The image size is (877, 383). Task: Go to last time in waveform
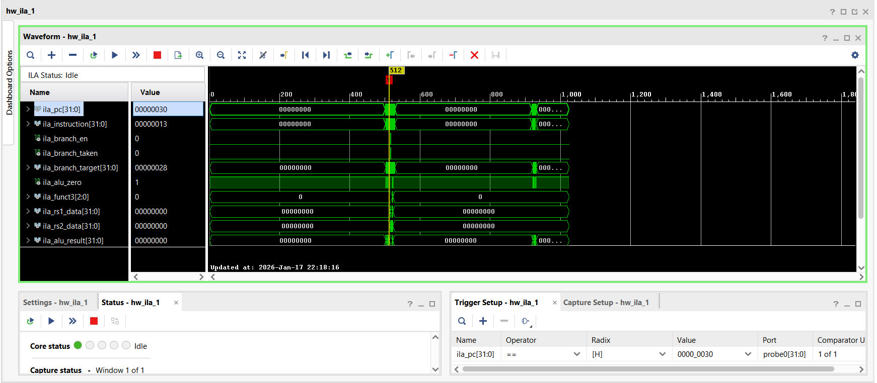coord(326,55)
